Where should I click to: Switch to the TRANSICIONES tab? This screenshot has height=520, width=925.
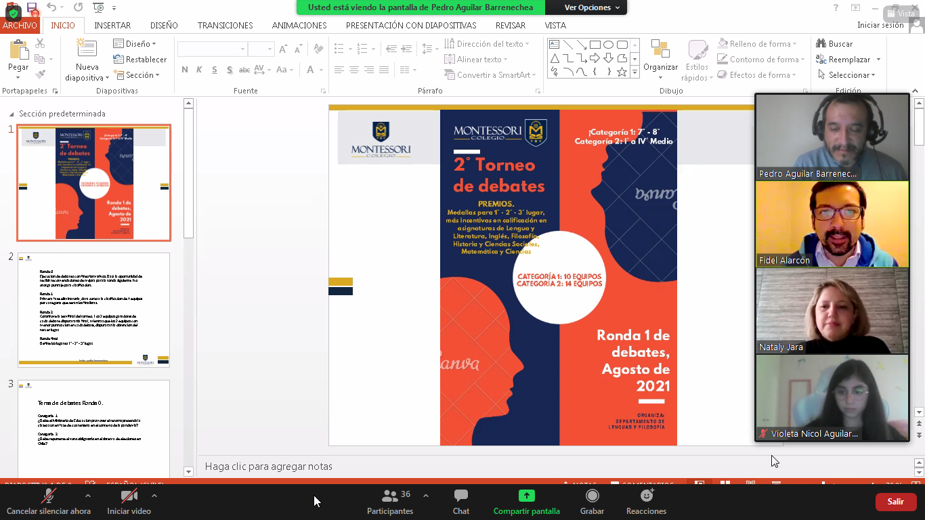pos(225,25)
